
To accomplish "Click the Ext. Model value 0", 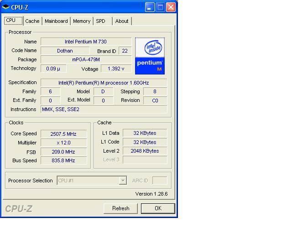I will coord(103,101).
